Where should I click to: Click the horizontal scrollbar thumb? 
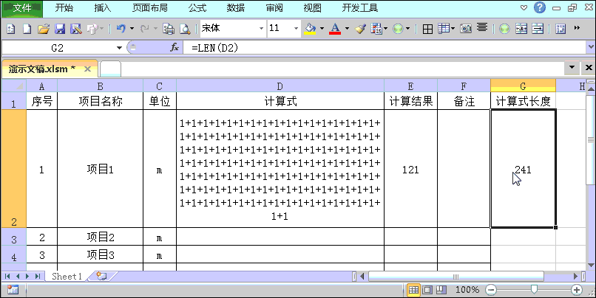[456, 277]
